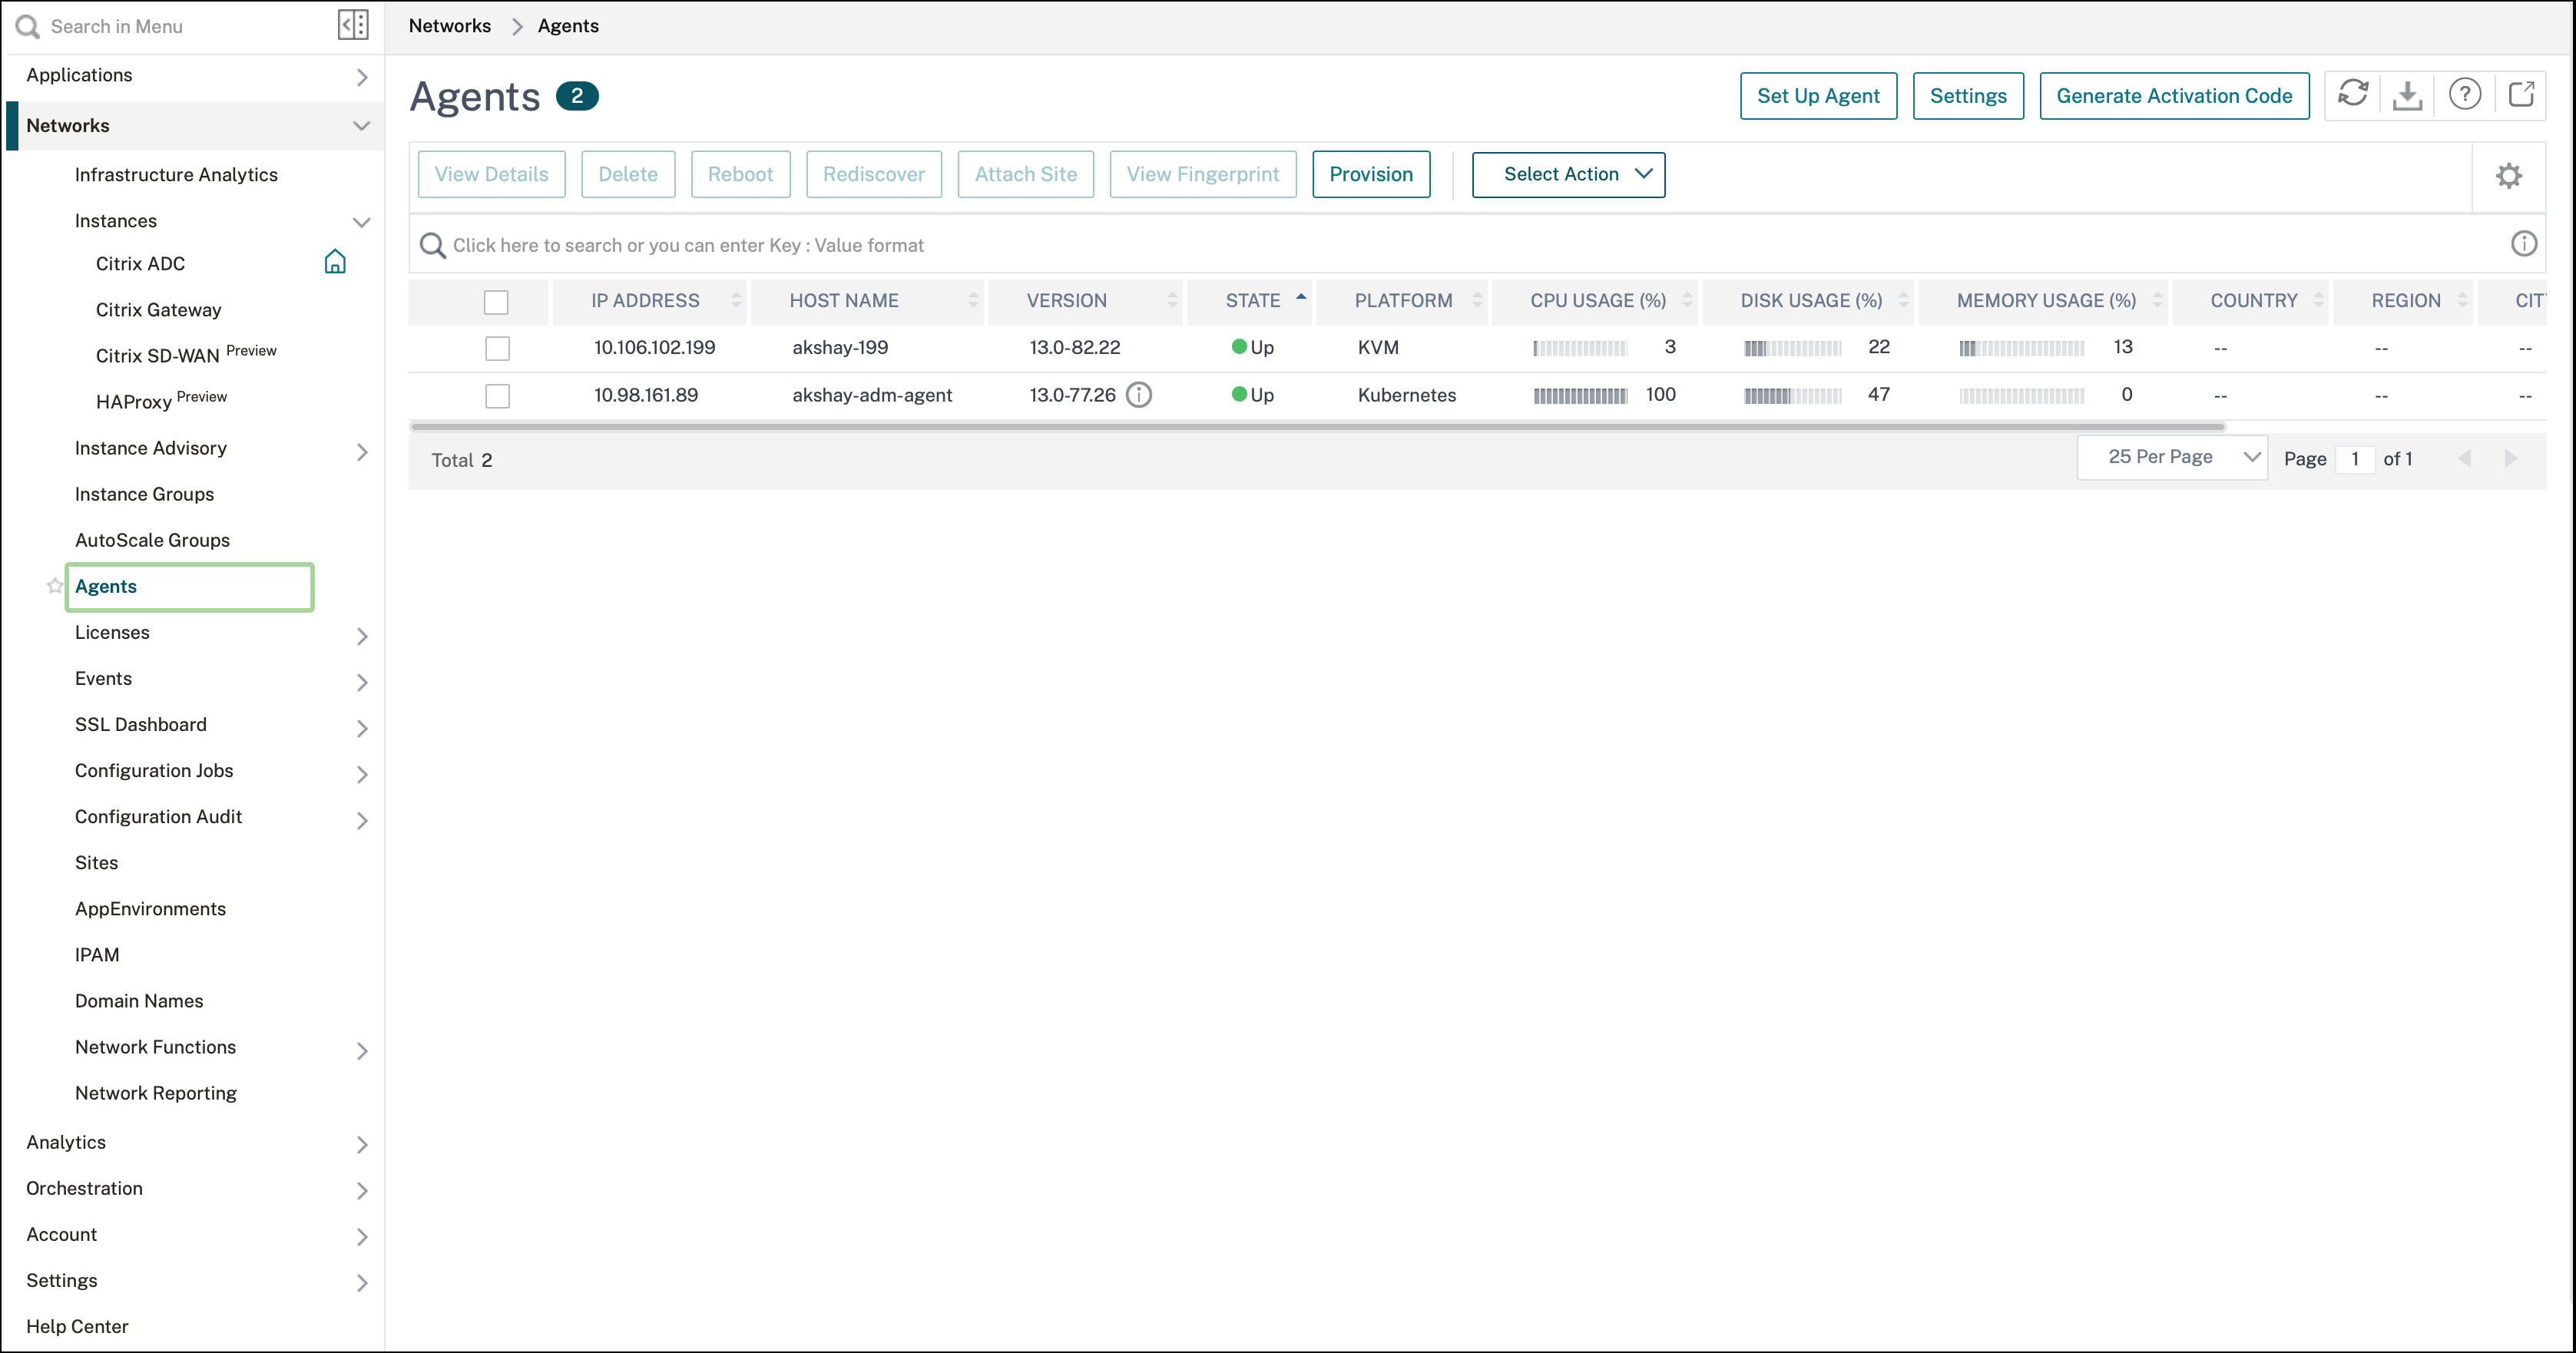Sort the IP ADDRESS column
This screenshot has width=2576, height=1353.
(736, 300)
